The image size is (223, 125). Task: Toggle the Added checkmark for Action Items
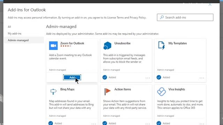coord(105,123)
